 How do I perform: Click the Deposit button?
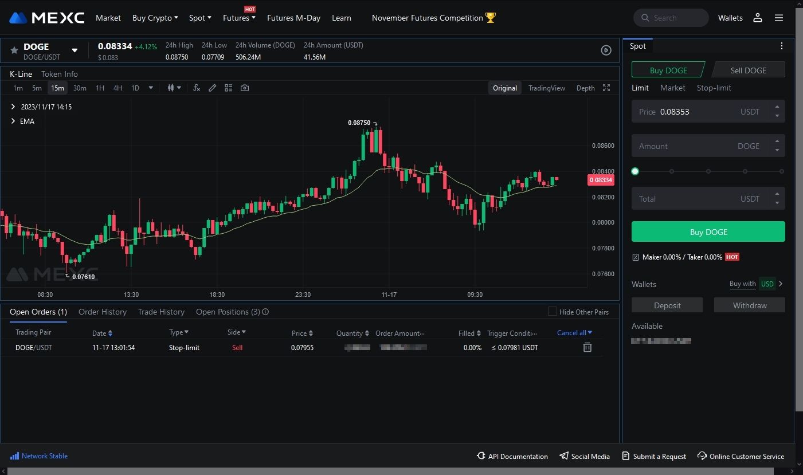pyautogui.click(x=667, y=305)
